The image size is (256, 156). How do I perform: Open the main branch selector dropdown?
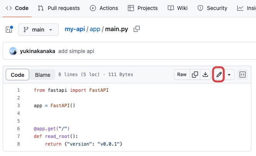[38, 30]
